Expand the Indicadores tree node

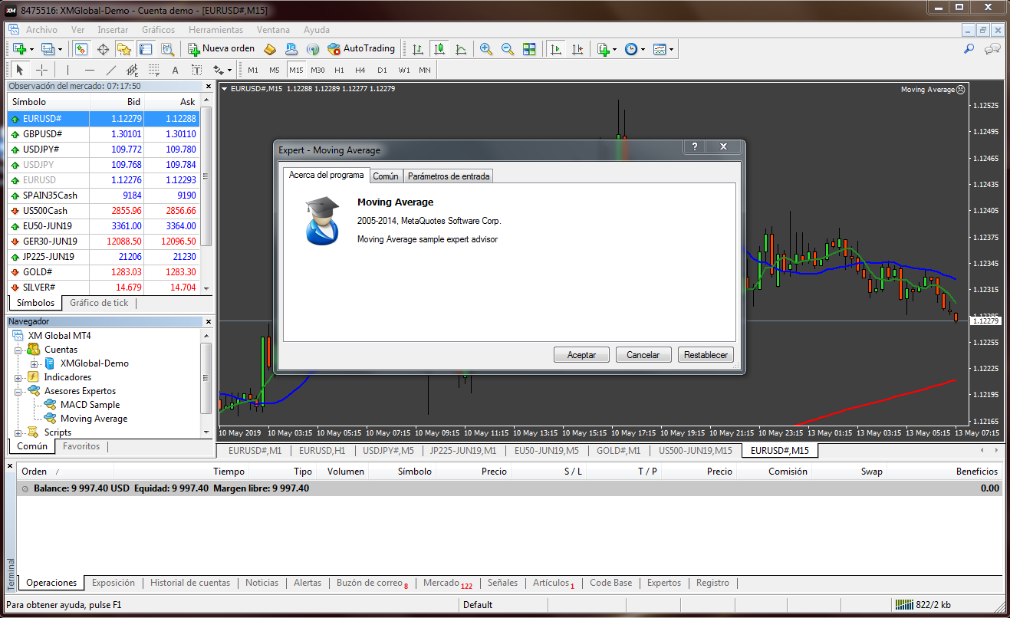click(18, 377)
